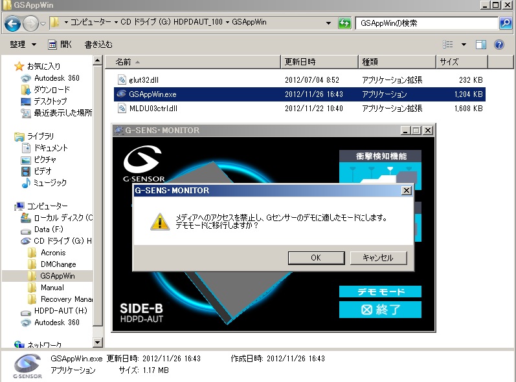Image resolution: width=516 pixels, height=382 pixels.
Task: Close the G-SENS-MONITOR warning dialog
Action: tap(407, 191)
